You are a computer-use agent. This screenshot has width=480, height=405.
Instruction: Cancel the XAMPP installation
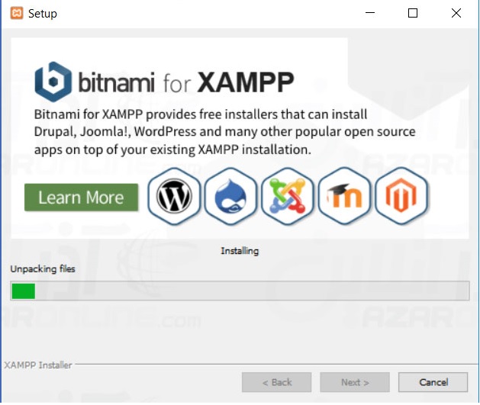click(x=433, y=382)
